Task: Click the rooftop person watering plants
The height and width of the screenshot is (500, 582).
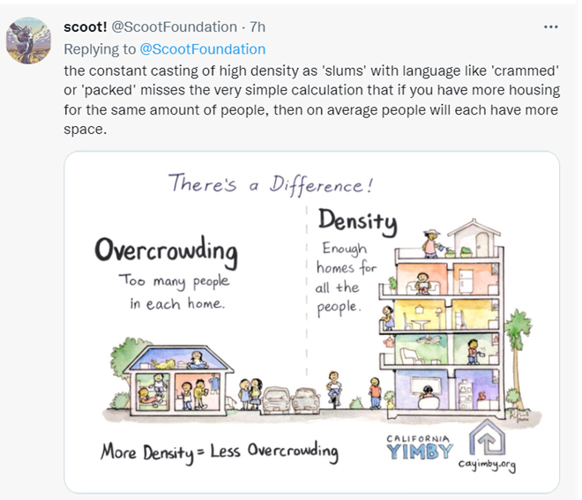Action: tap(431, 241)
